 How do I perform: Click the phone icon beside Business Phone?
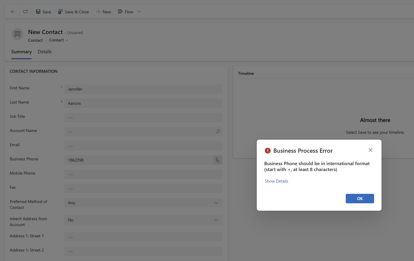pyautogui.click(x=218, y=160)
